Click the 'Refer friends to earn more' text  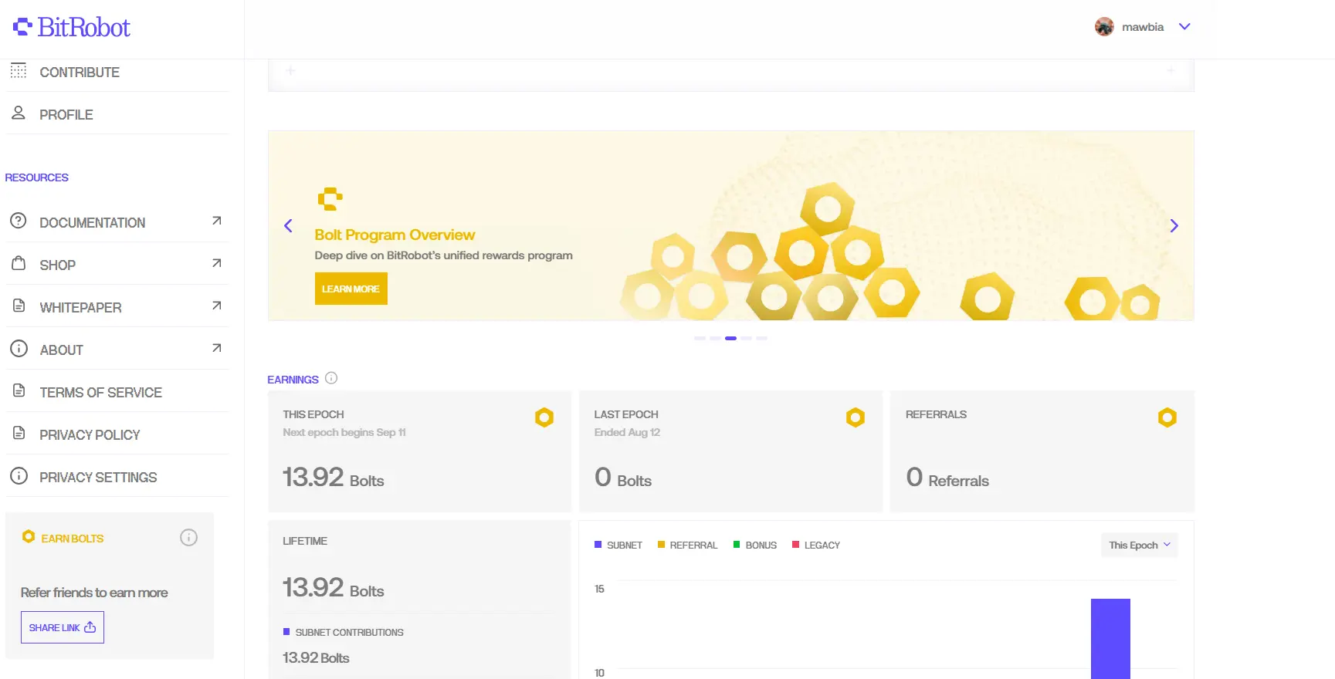pos(94,593)
